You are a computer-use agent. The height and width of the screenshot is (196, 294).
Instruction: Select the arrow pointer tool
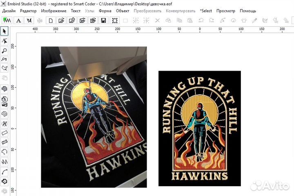tap(4, 31)
